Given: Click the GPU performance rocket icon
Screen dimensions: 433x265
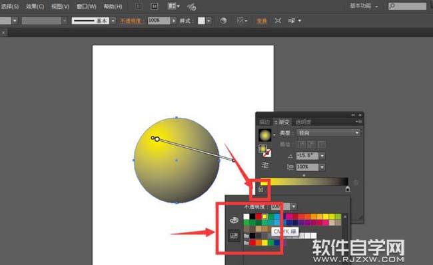Looking at the screenshot, I should pos(191,7).
